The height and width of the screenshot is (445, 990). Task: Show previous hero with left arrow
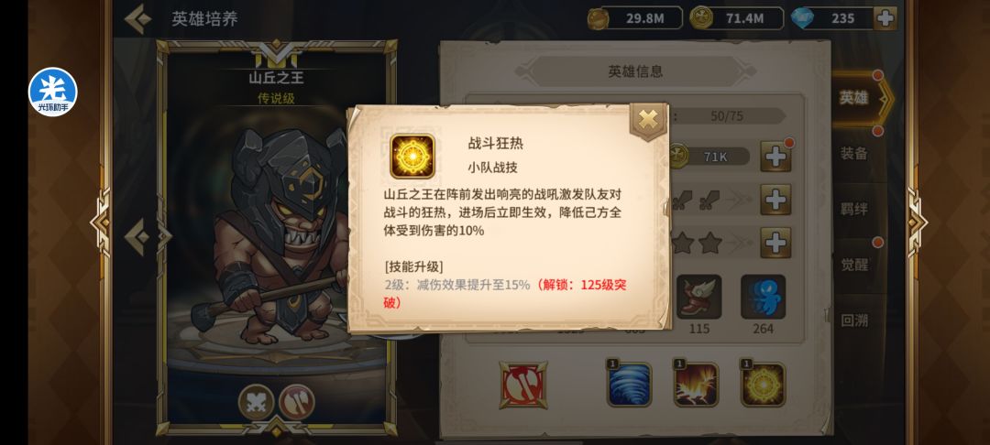pyautogui.click(x=137, y=238)
